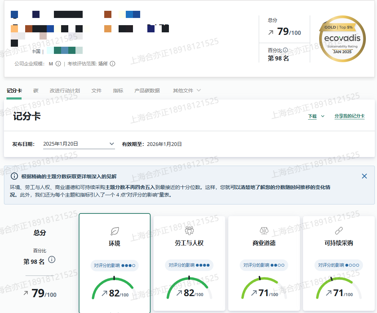Screen dimensions: 377x313
Task: Go to the 产品碳数据 tab
Action: click(147, 91)
